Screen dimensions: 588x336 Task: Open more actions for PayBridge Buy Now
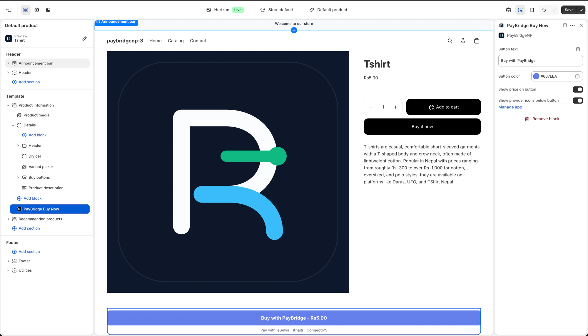pyautogui.click(x=572, y=25)
